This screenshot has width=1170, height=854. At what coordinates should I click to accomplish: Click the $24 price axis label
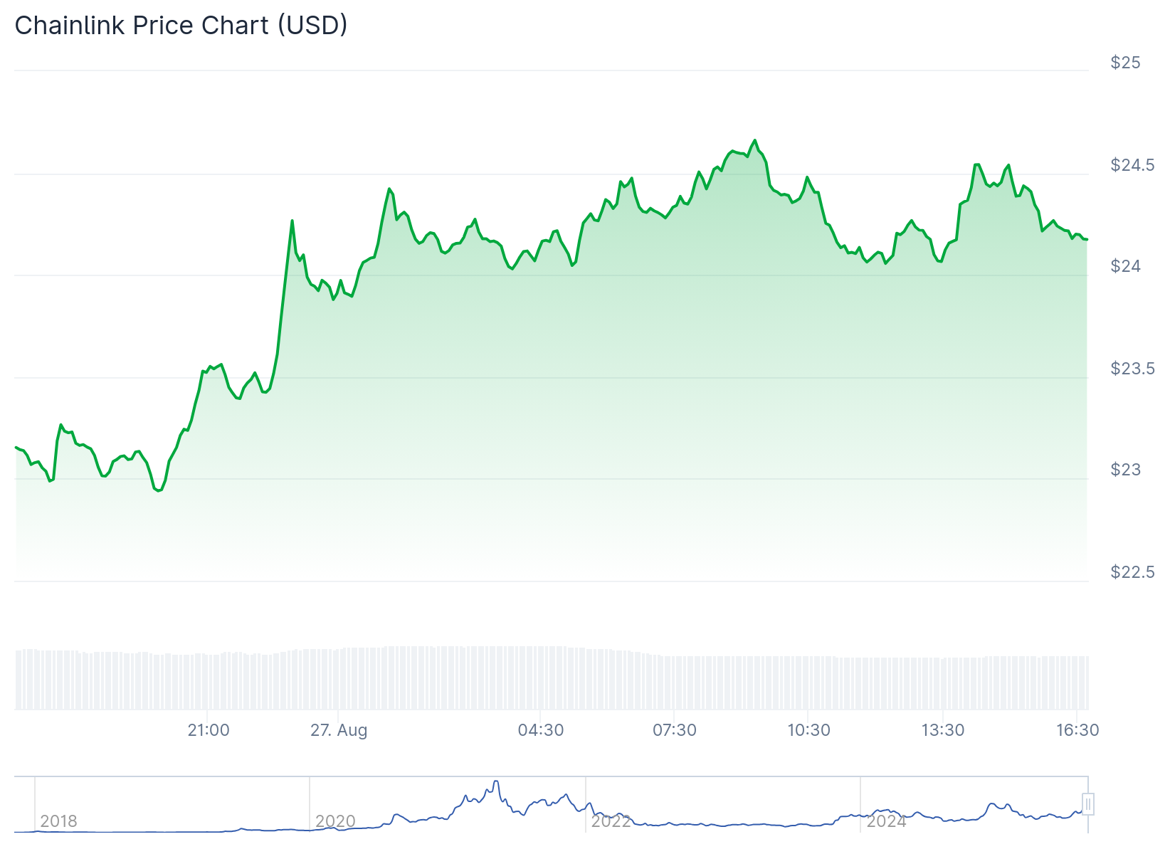pos(1125,266)
